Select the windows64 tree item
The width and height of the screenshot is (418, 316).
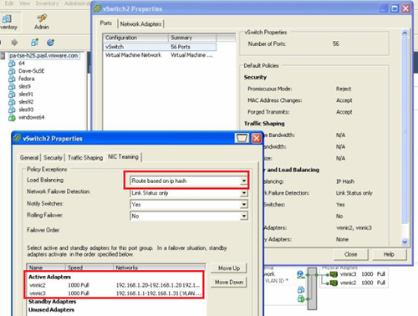[x=31, y=118]
